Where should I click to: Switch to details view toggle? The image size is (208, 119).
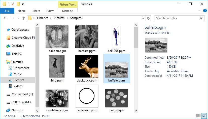198,116
